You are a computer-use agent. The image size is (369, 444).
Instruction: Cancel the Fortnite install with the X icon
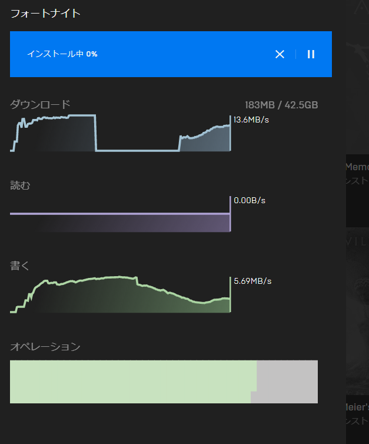pos(280,54)
